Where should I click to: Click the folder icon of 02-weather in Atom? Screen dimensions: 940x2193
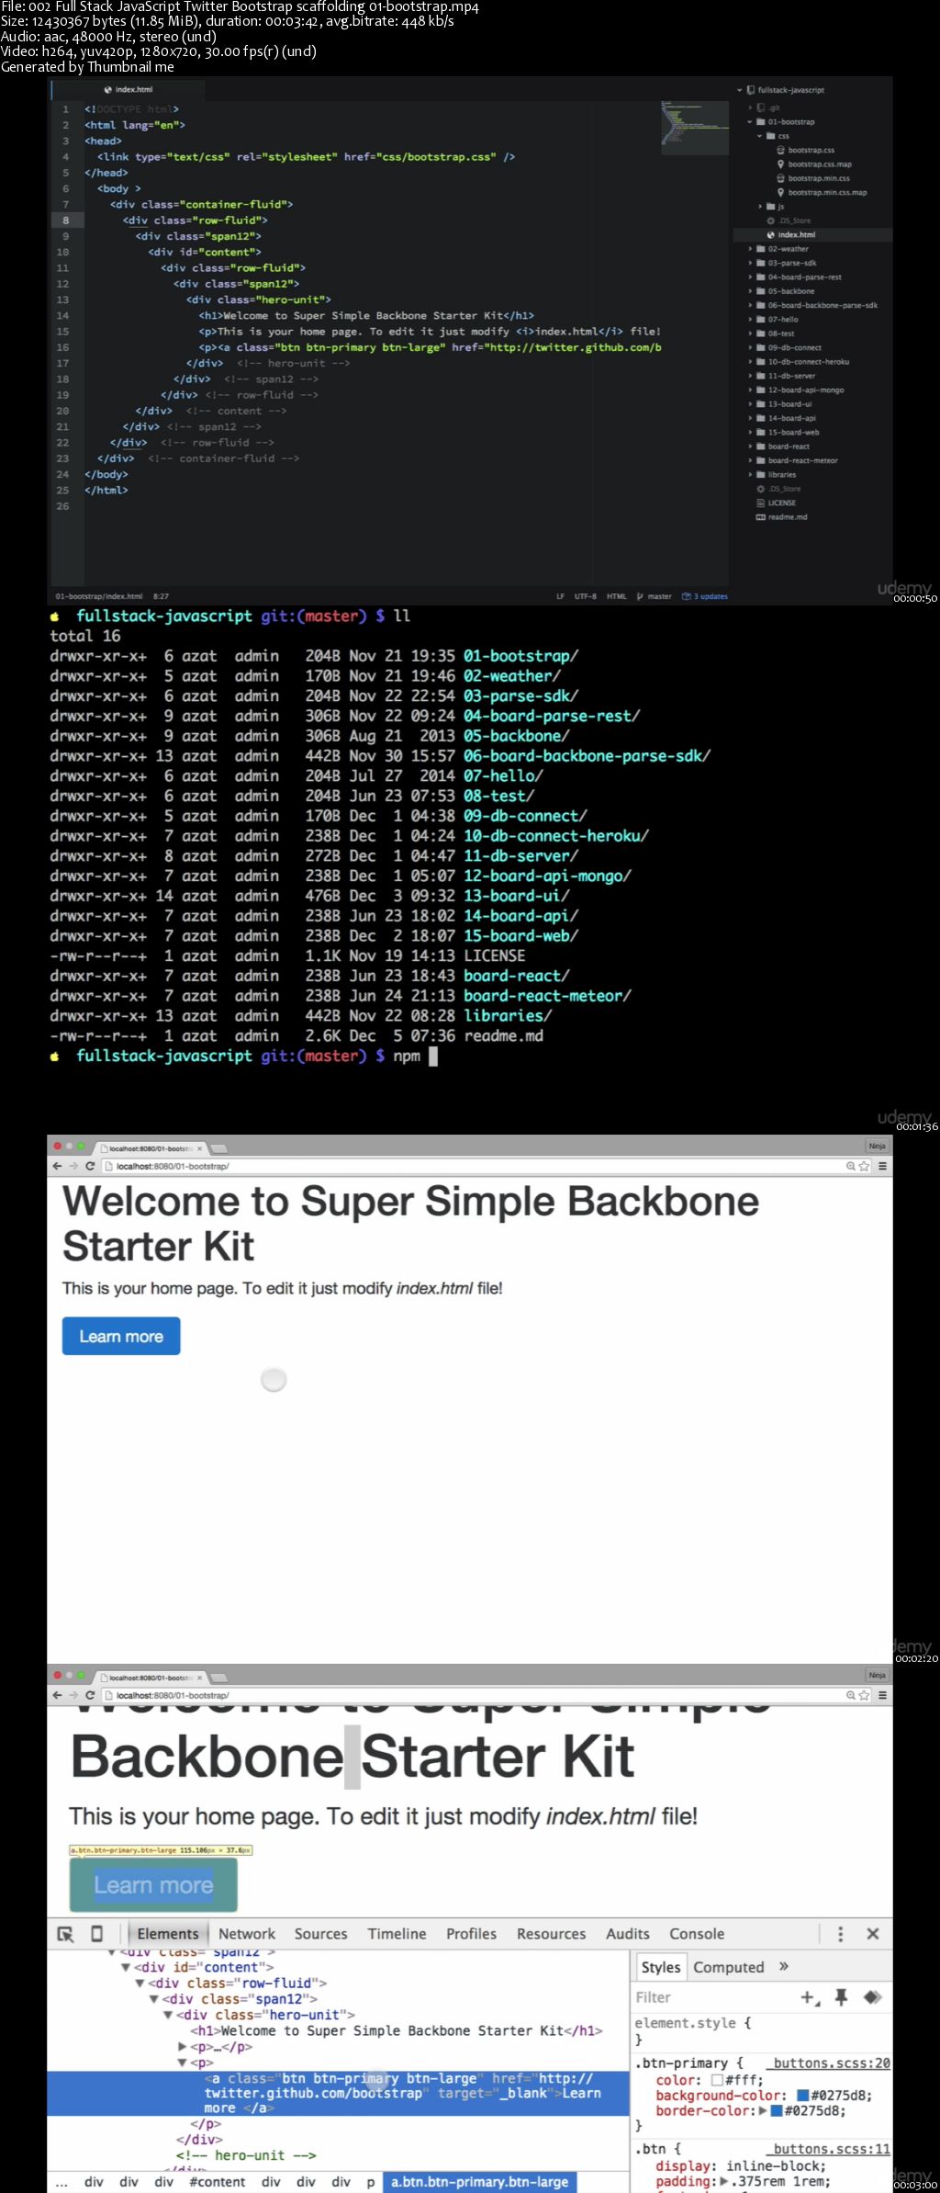point(761,249)
